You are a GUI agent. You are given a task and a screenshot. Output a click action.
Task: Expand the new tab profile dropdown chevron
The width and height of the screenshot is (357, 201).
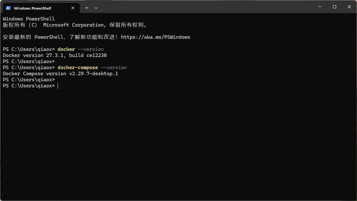pos(96,8)
